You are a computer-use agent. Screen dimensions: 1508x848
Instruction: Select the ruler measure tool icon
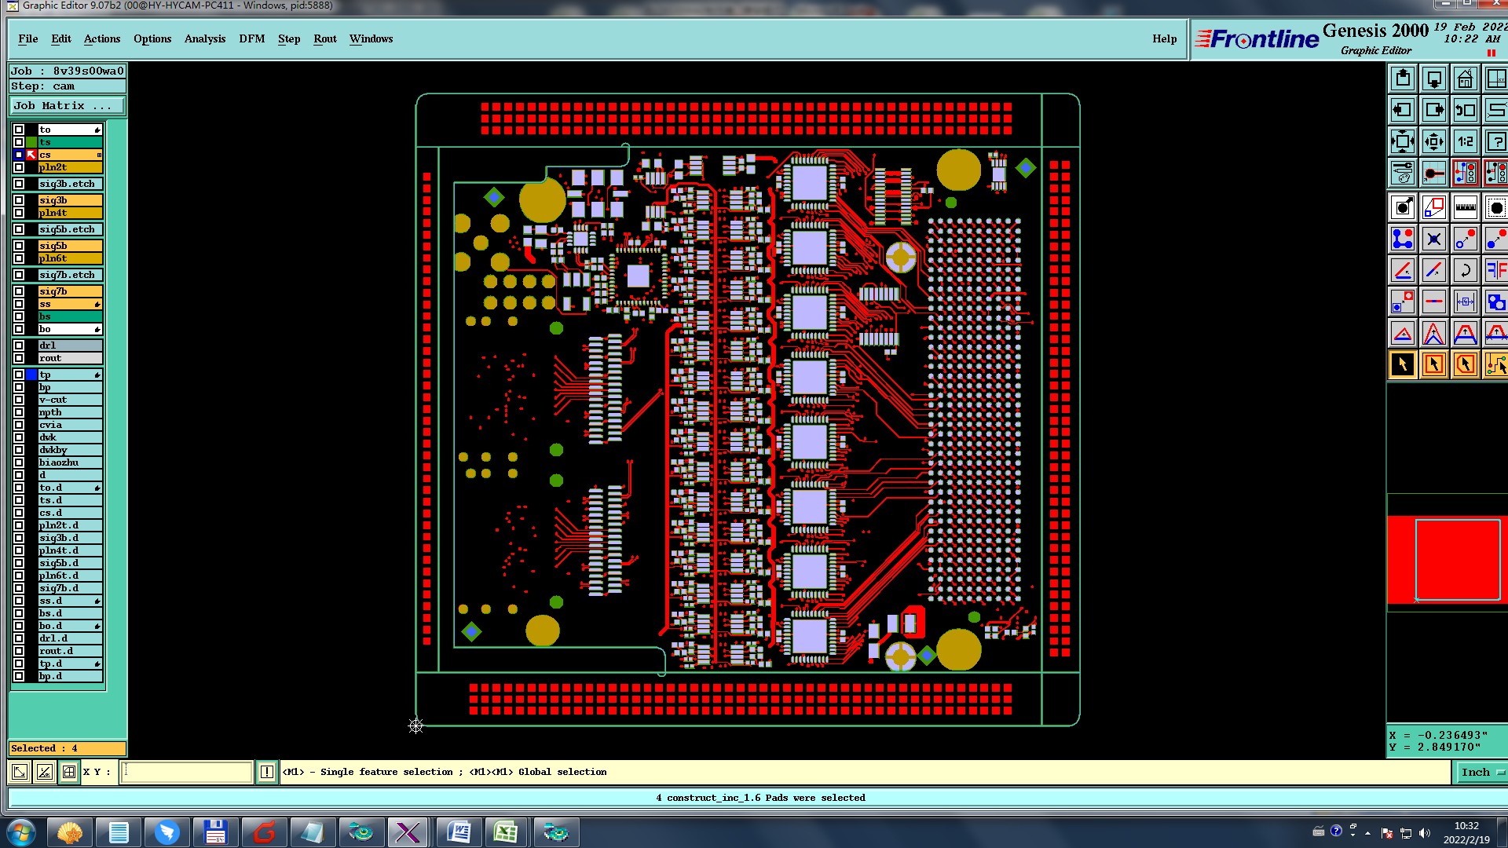point(1465,208)
